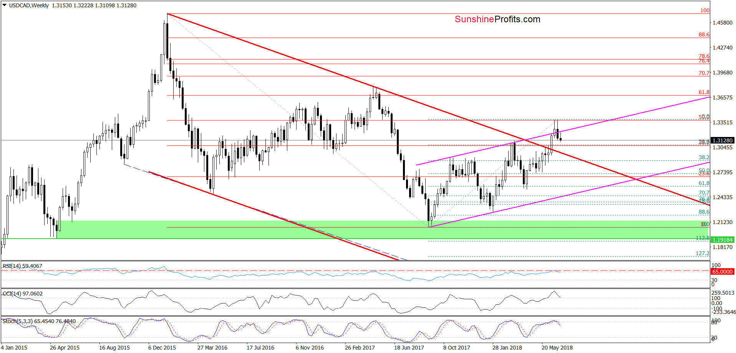Click the 16 Aug 2015 date label
This screenshot has width=736, height=353.
pos(114,348)
